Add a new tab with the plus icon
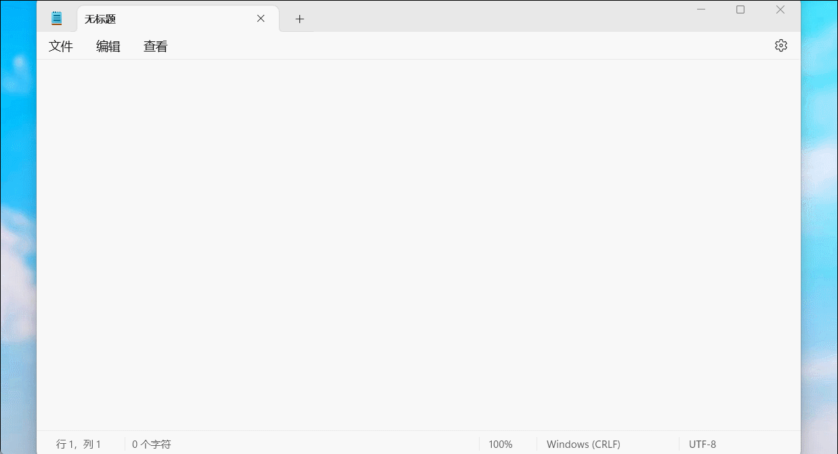Screen dimensions: 838x454 point(299,19)
